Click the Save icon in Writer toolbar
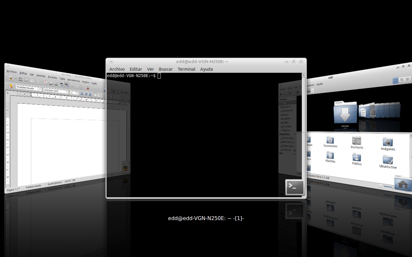Screen dimensions: 412x257 (x=26, y=80)
